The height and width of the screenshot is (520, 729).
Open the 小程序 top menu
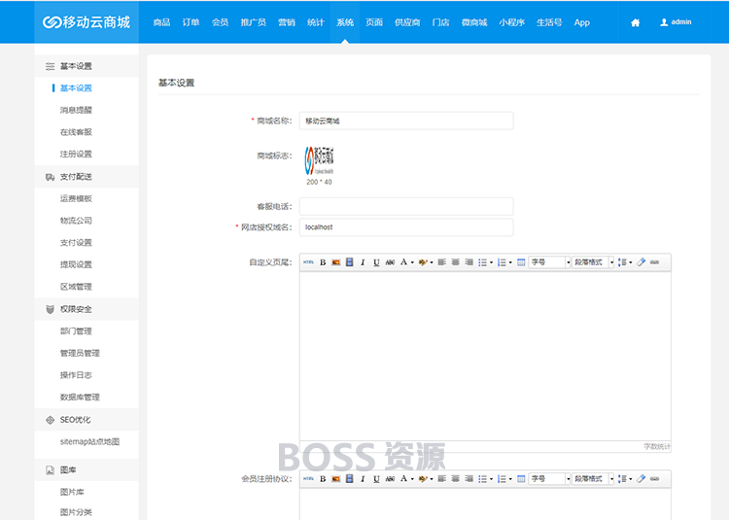(512, 22)
